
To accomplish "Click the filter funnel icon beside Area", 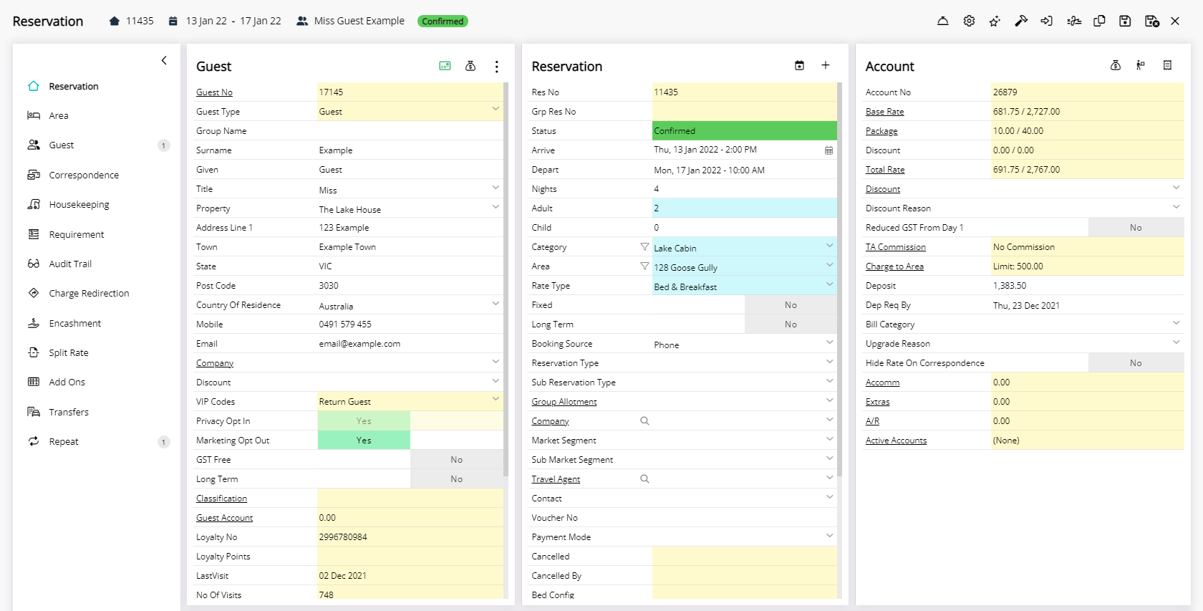I will tap(644, 266).
